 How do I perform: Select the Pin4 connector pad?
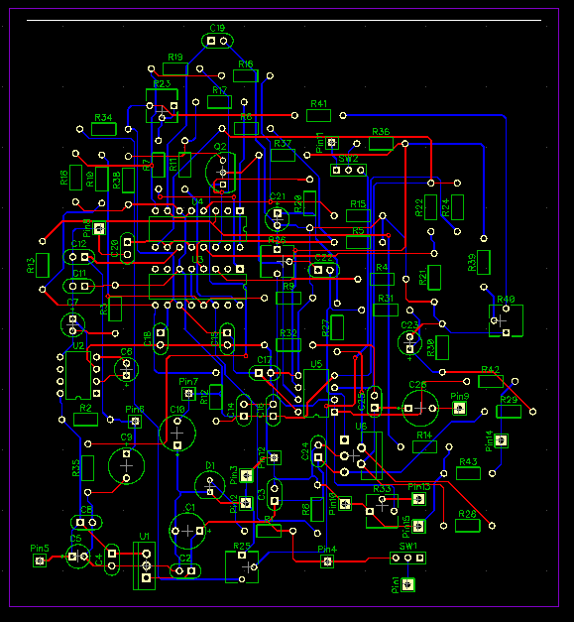point(327,561)
